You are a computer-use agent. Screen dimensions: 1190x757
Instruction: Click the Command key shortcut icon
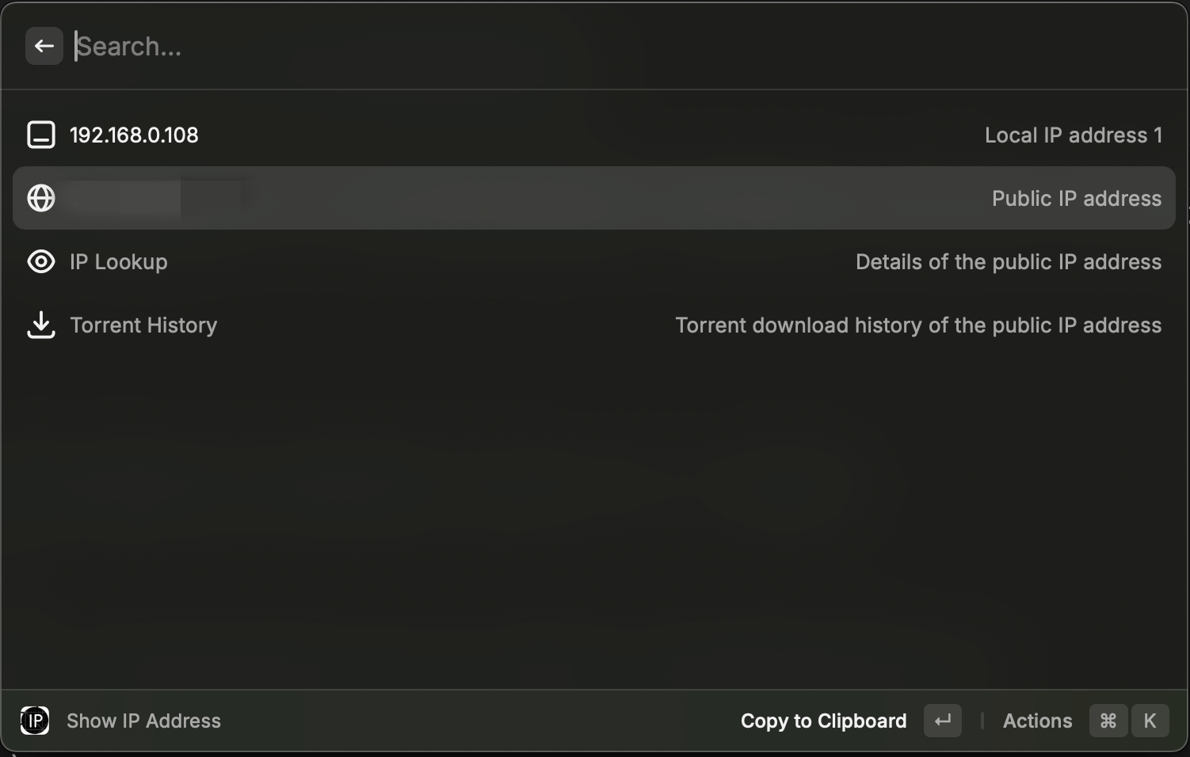[x=1108, y=721]
